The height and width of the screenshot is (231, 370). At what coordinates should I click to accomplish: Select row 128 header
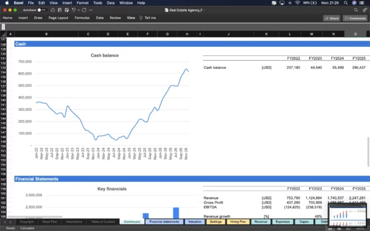[x=3, y=44]
